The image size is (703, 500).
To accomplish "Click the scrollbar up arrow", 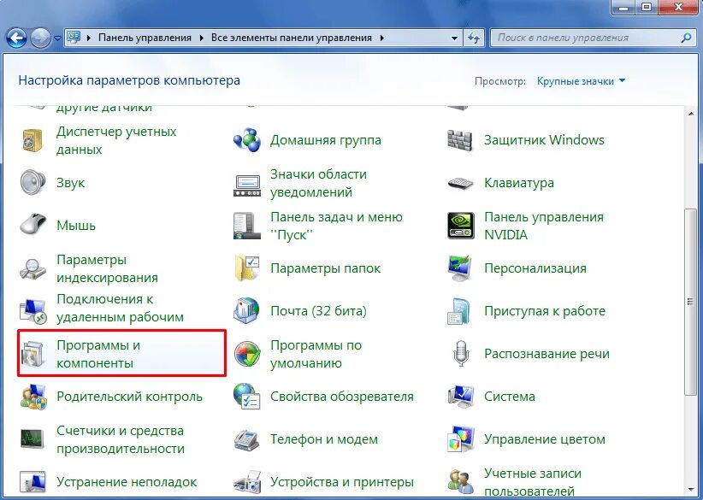I will click(691, 114).
